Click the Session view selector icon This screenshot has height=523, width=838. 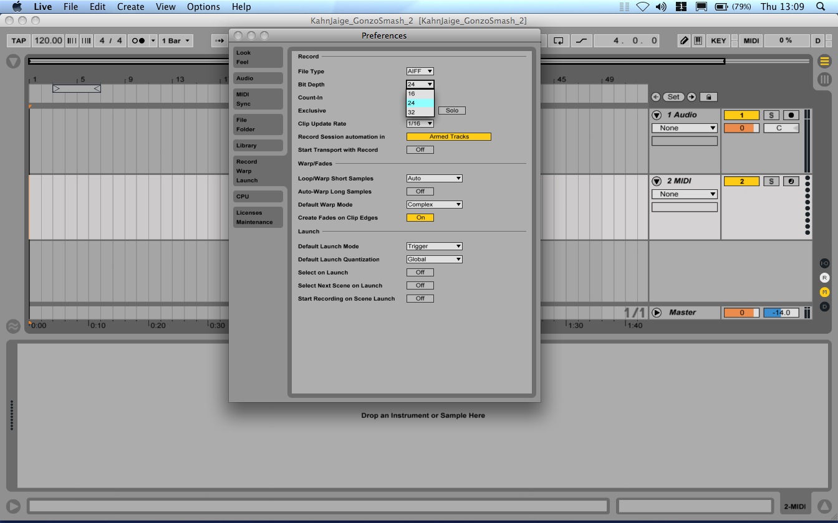pyautogui.click(x=824, y=79)
